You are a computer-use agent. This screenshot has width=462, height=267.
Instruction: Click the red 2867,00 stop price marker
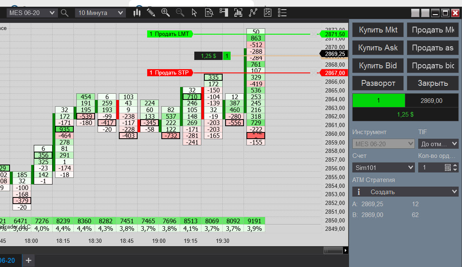pos(334,73)
